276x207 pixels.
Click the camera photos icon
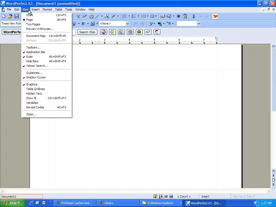[130, 32]
